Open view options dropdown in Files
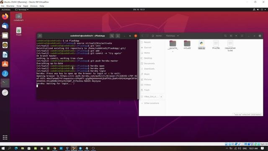Viewport: 268px width, 151px height. [236, 36]
